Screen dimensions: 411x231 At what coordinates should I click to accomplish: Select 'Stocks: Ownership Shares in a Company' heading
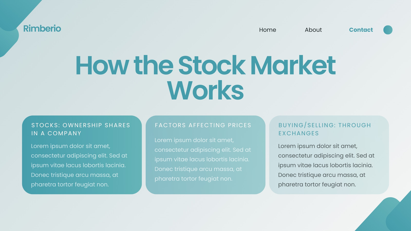click(81, 129)
